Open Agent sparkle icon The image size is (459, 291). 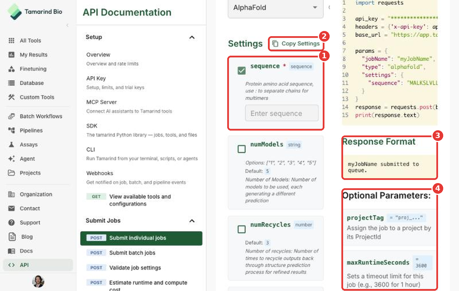[x=11, y=159]
